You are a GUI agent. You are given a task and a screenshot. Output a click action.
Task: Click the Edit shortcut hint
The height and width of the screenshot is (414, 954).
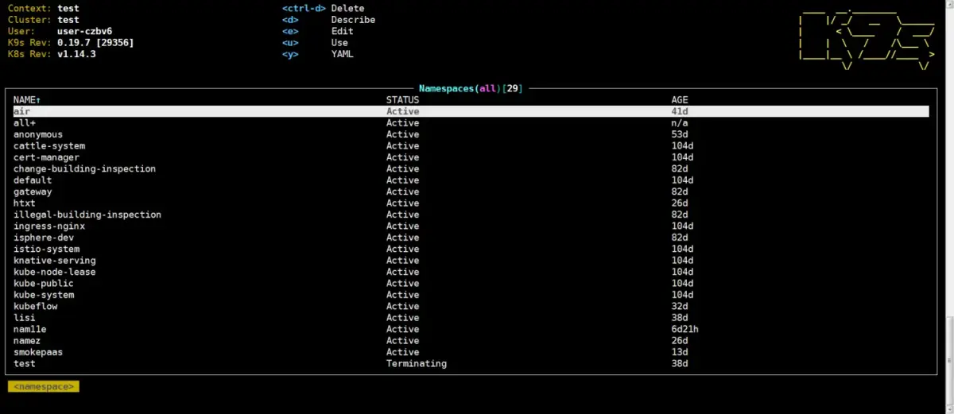(x=342, y=31)
